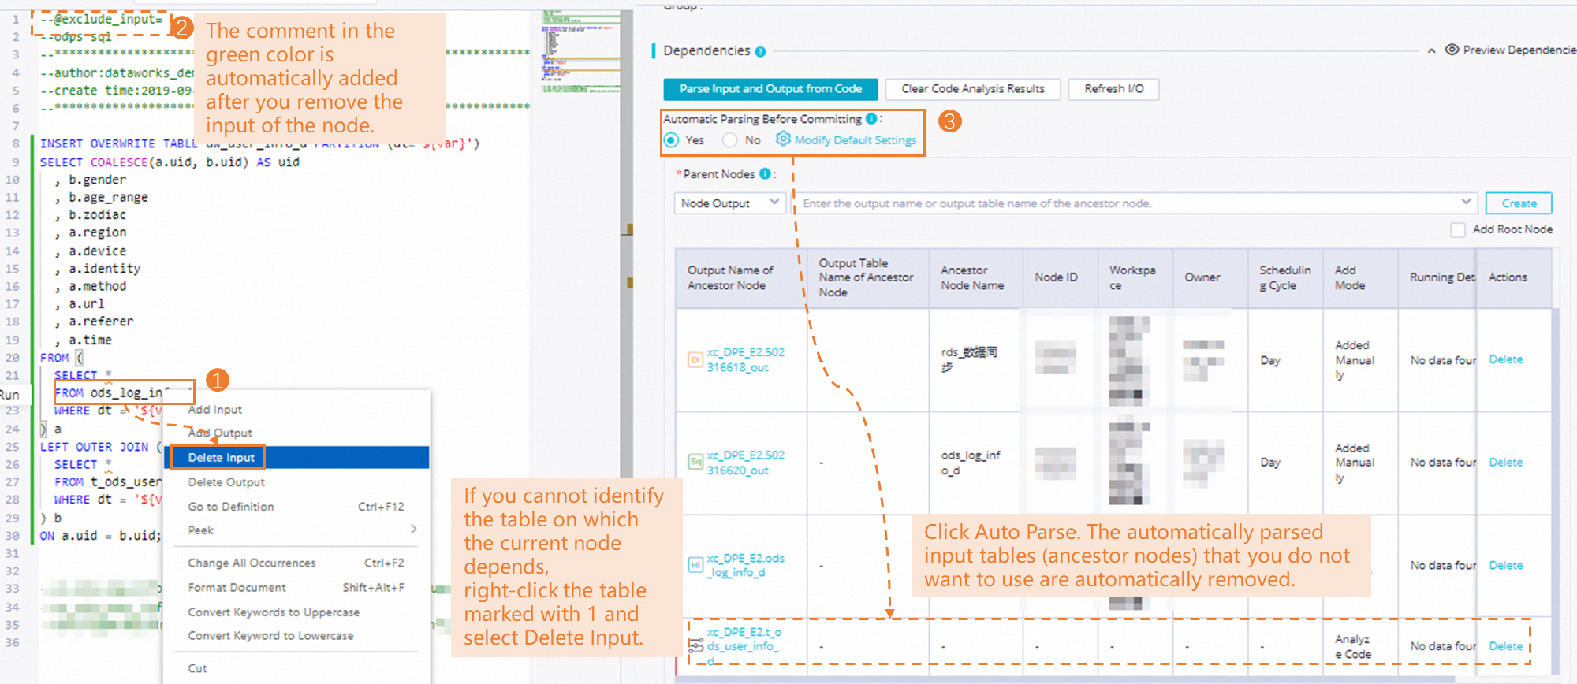1577x684 pixels.
Task: Click the DI node icon for xc_DPE_E2.502316618_out
Action: tap(695, 360)
